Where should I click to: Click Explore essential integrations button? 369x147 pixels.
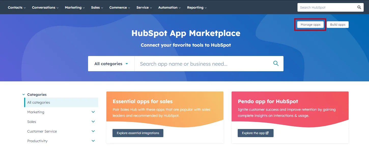138,133
